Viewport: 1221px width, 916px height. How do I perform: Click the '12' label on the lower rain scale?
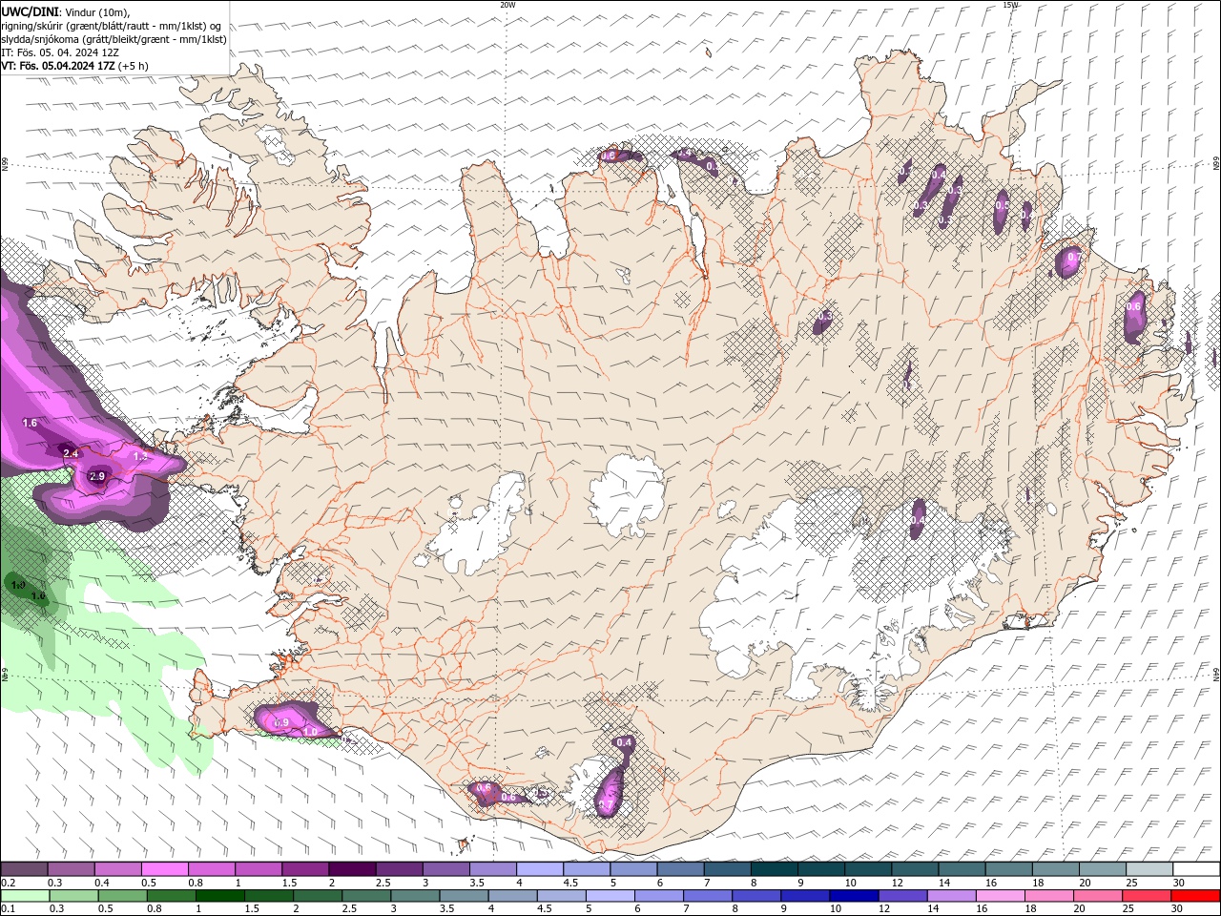pyautogui.click(x=883, y=909)
